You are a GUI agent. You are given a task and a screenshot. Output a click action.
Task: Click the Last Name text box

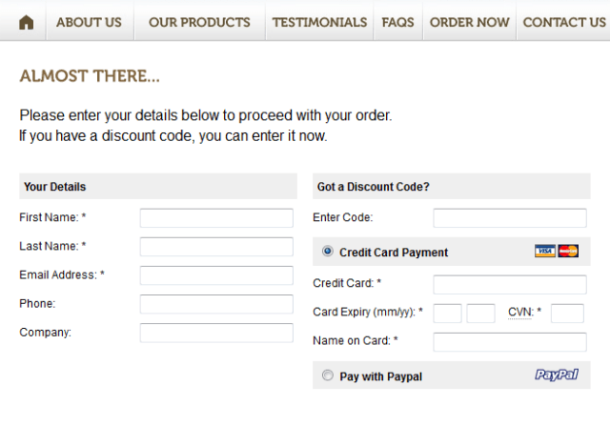point(216,247)
